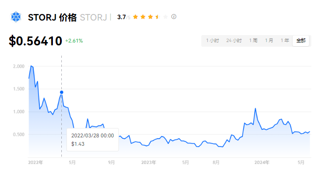Viewport: 316px width, 171px height.
Task: Click the $1.43 tooltip price
Action: point(78,144)
